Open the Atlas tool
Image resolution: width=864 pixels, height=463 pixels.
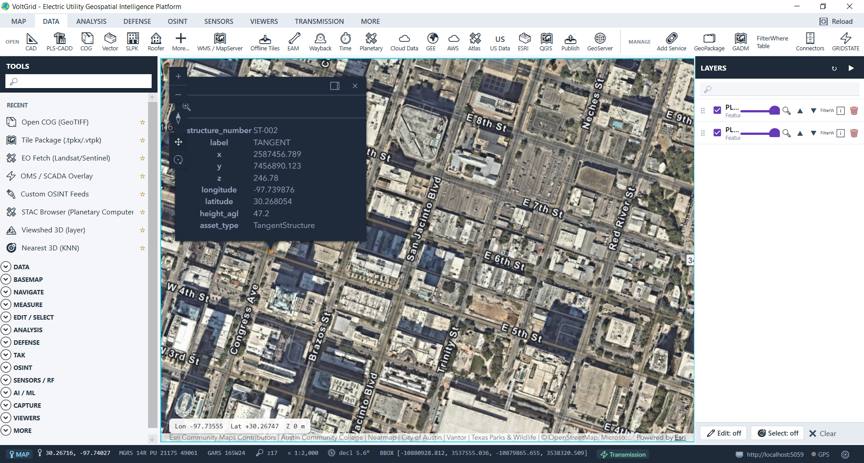pyautogui.click(x=474, y=42)
